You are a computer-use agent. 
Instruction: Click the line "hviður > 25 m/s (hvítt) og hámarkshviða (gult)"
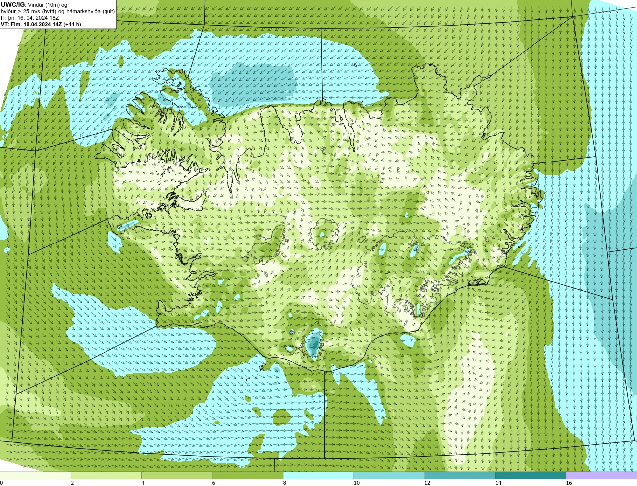coord(58,11)
